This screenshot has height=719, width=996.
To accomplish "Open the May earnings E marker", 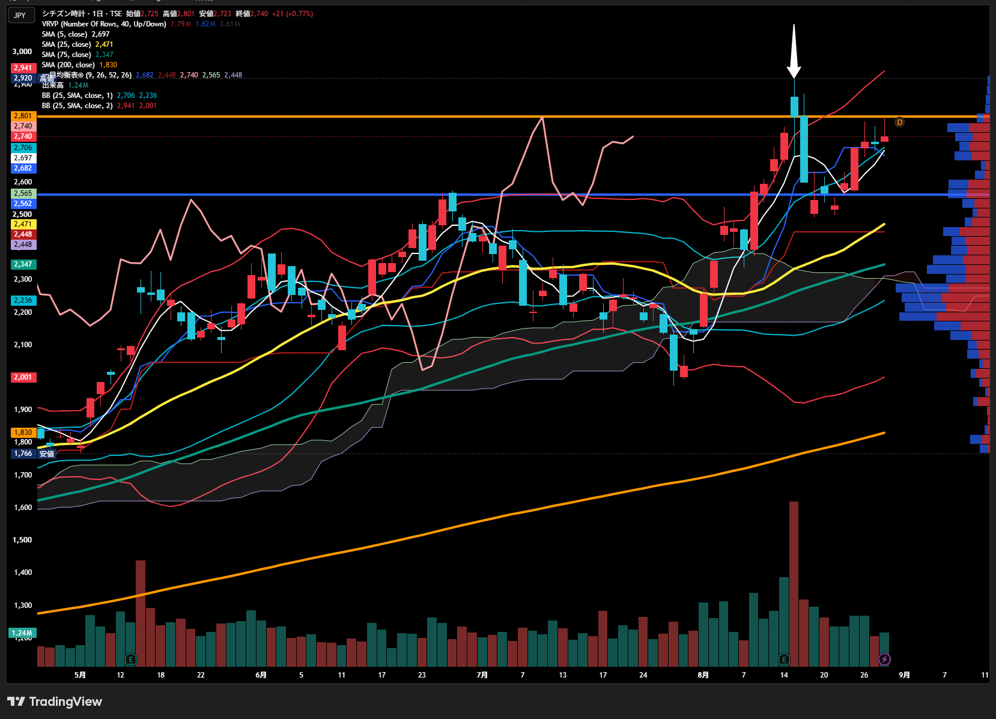I will pyautogui.click(x=130, y=659).
